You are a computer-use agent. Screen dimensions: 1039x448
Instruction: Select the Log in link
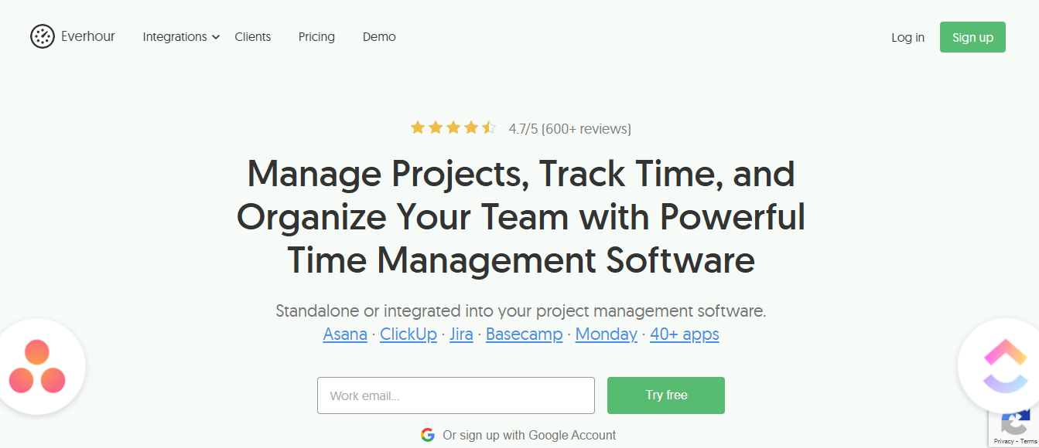907,36
